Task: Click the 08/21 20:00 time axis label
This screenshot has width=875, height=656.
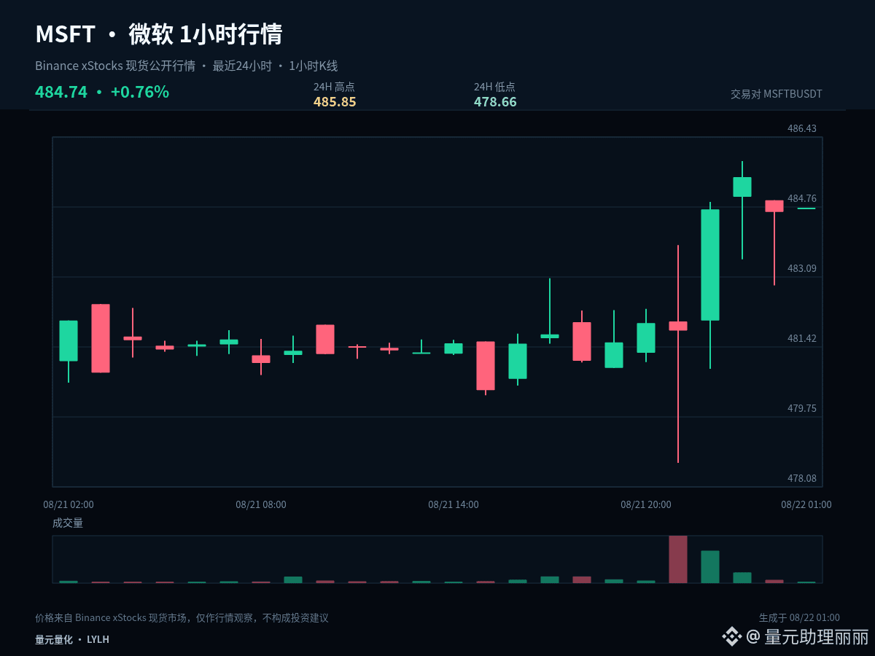Action: [646, 504]
